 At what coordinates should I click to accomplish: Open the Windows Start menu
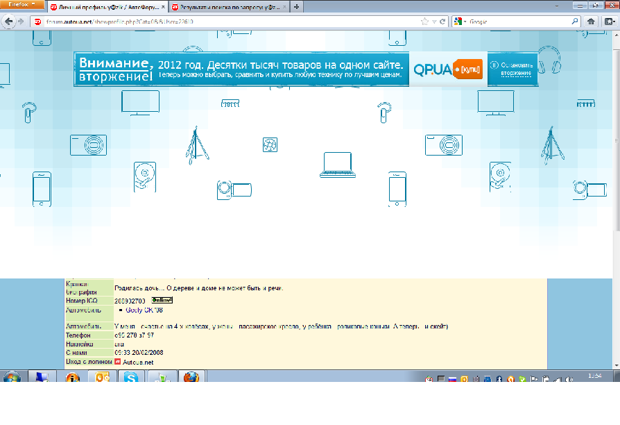pos(12,378)
